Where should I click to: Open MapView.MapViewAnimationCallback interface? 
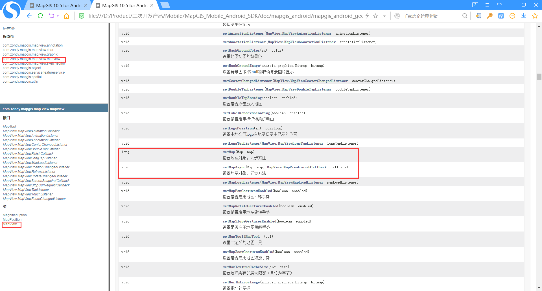pos(31,131)
